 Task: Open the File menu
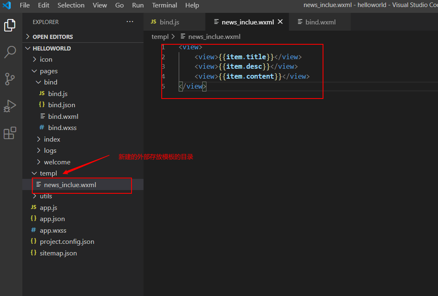tap(24, 5)
